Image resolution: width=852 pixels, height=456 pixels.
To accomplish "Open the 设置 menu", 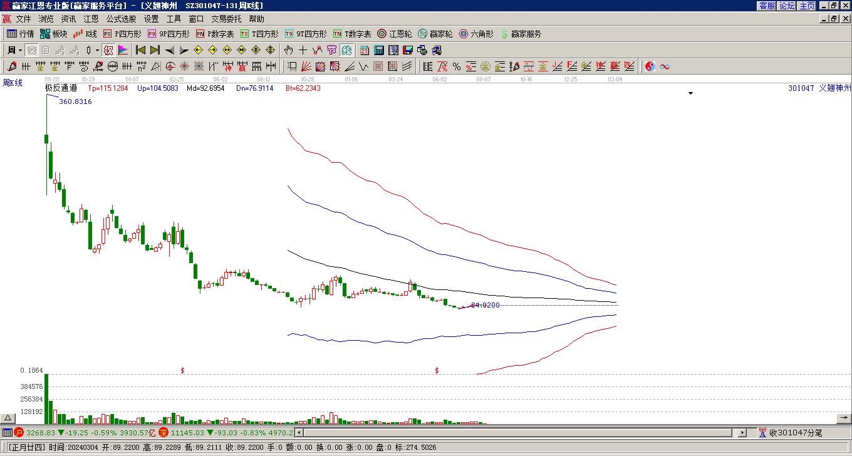I will tap(151, 19).
